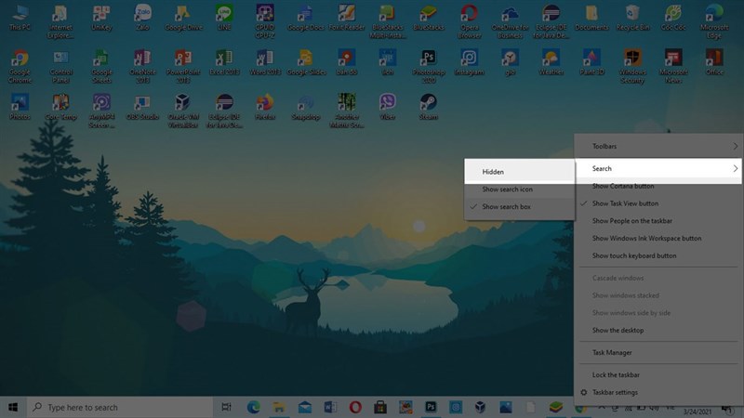Image resolution: width=744 pixels, height=418 pixels.
Task: Open Task Manager from context menu
Action: click(x=658, y=353)
